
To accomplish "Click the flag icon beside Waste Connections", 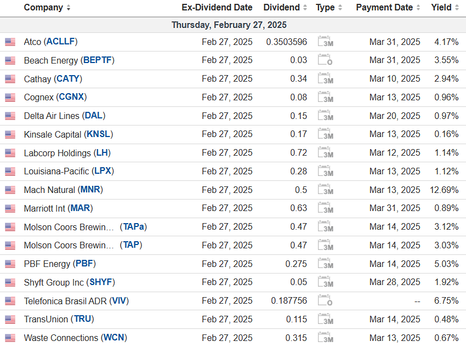I will pos(10,338).
